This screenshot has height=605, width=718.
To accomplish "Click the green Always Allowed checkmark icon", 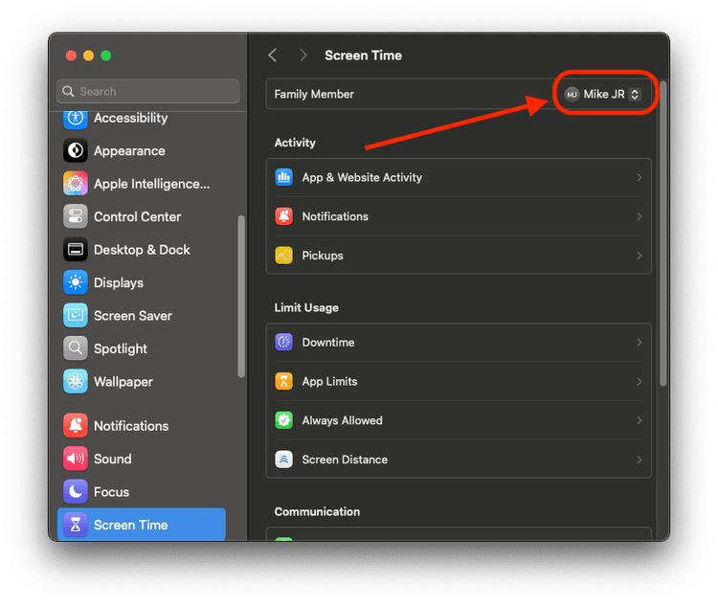I will pyautogui.click(x=284, y=420).
